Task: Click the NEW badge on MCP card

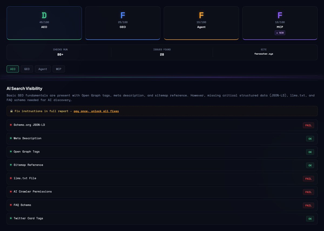Action: (280, 33)
